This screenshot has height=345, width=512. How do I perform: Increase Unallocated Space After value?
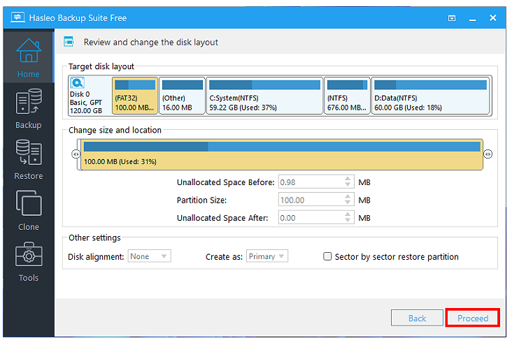348,214
